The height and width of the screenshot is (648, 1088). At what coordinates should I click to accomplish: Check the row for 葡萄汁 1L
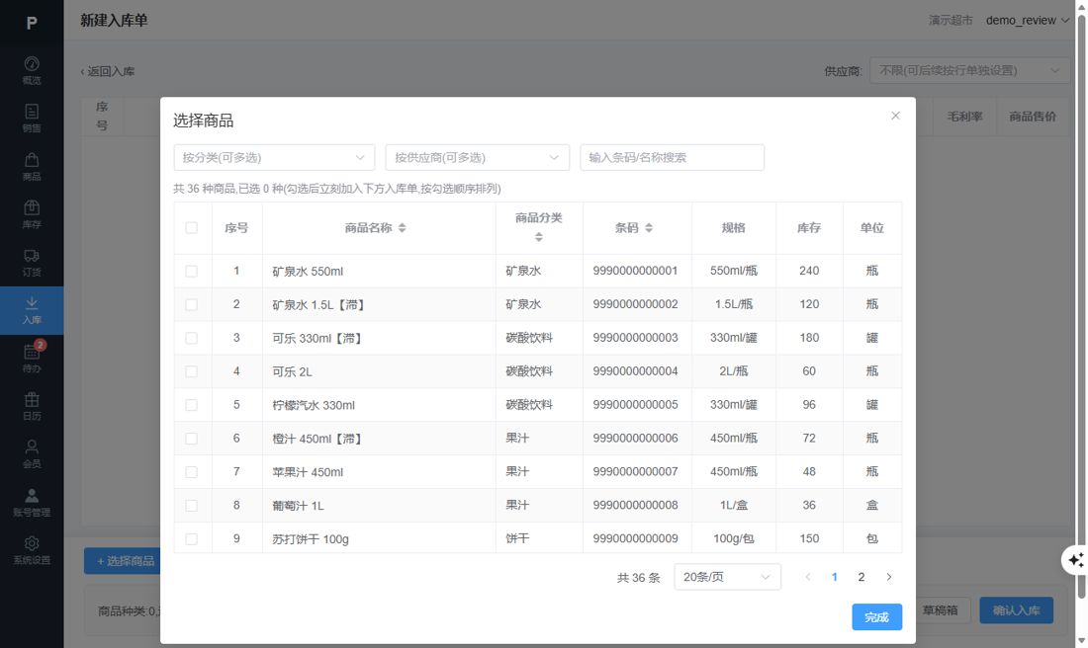pyautogui.click(x=192, y=505)
